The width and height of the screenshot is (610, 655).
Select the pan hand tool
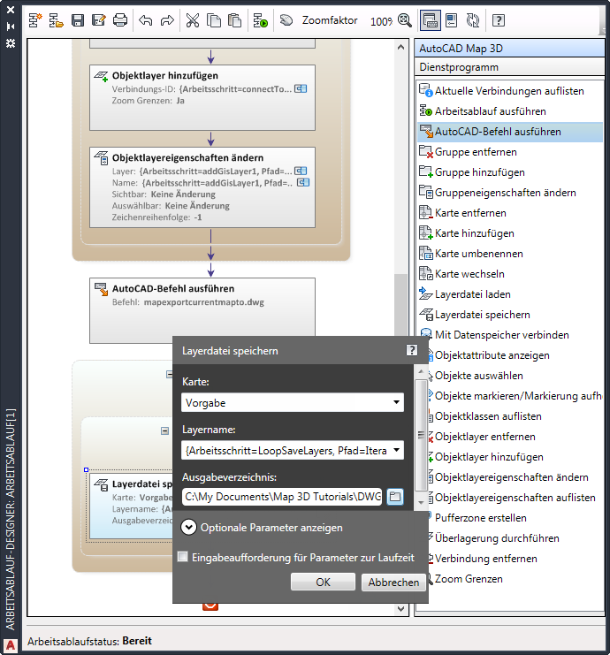coord(286,20)
